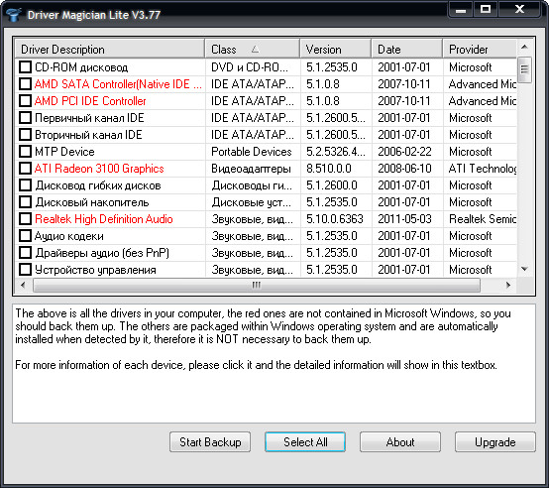Viewport: 549px width, 488px height.
Task: Minimize the Driver Magician Lite window
Action: (x=461, y=9)
